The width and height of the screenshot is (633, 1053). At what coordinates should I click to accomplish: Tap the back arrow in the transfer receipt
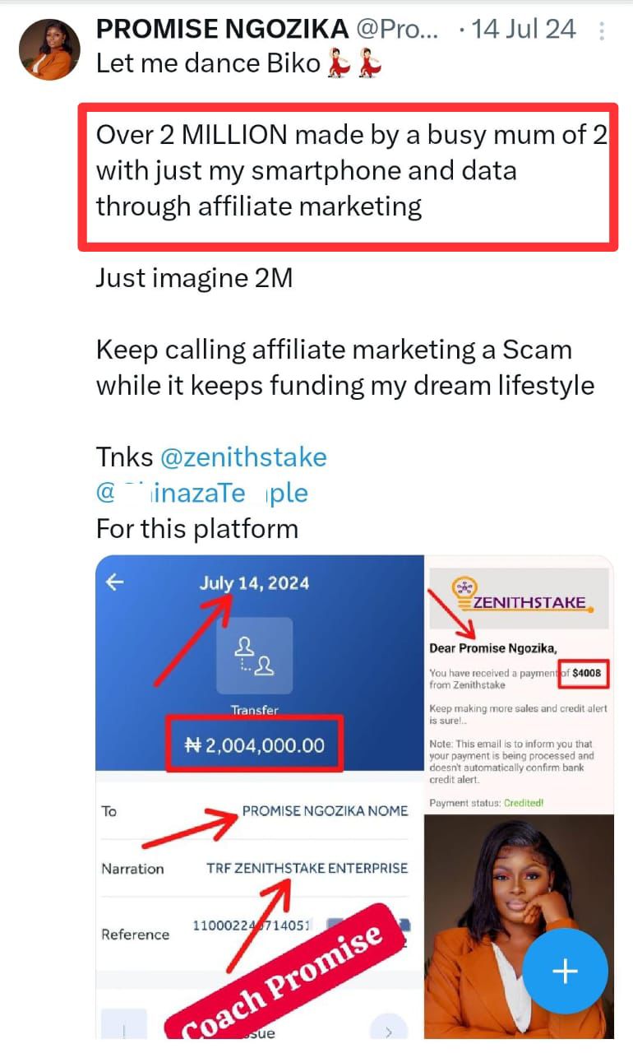(115, 582)
